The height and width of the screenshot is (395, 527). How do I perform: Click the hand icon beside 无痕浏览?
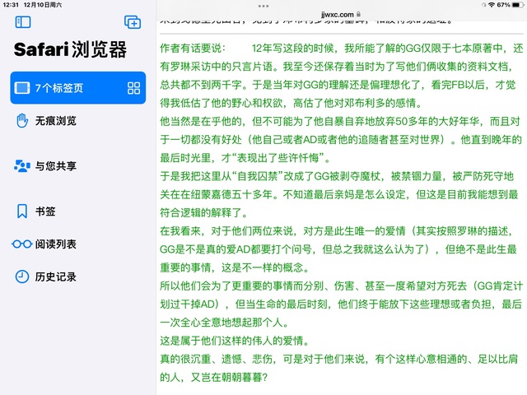pos(22,121)
